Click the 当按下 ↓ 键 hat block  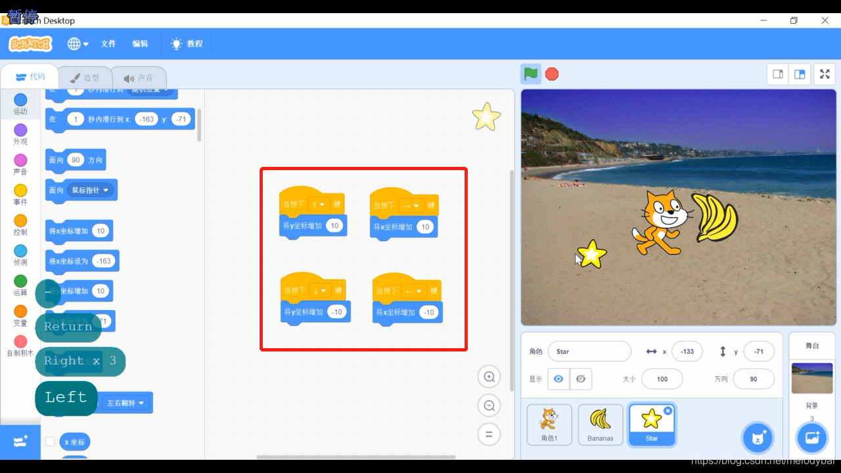click(314, 288)
